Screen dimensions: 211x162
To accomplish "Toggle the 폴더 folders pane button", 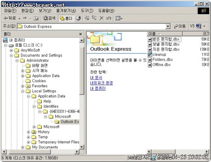I will [66, 18].
